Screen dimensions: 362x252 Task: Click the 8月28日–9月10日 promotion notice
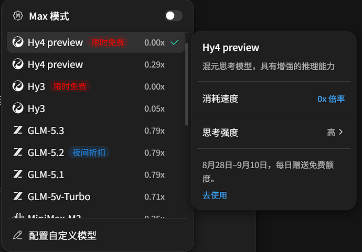coord(268,172)
